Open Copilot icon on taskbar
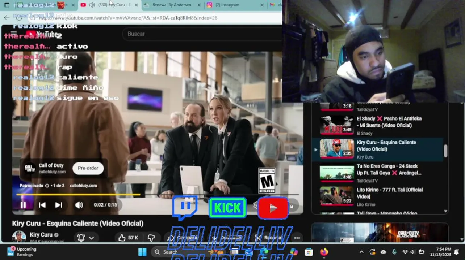The width and height of the screenshot is (465, 260). 294,252
